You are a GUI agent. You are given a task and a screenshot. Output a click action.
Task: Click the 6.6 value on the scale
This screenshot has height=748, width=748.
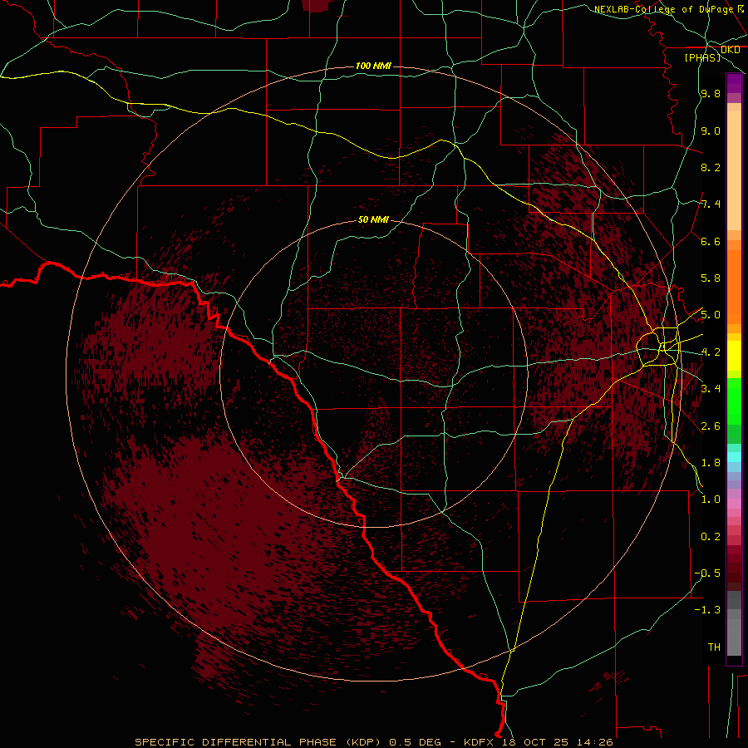pyautogui.click(x=711, y=241)
